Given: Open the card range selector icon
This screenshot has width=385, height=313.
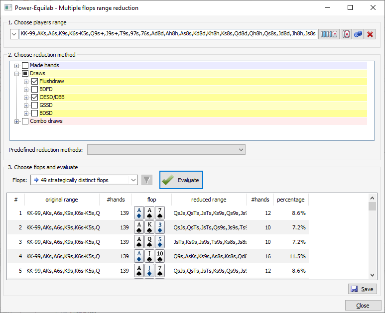Looking at the screenshot, I should [x=329, y=34].
